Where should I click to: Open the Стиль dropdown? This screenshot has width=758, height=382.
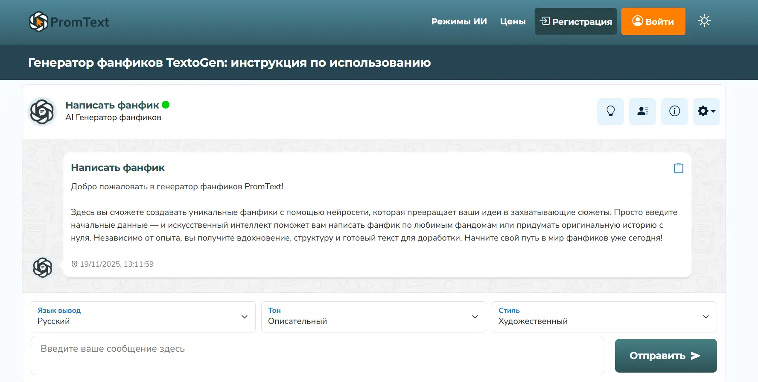click(x=604, y=317)
